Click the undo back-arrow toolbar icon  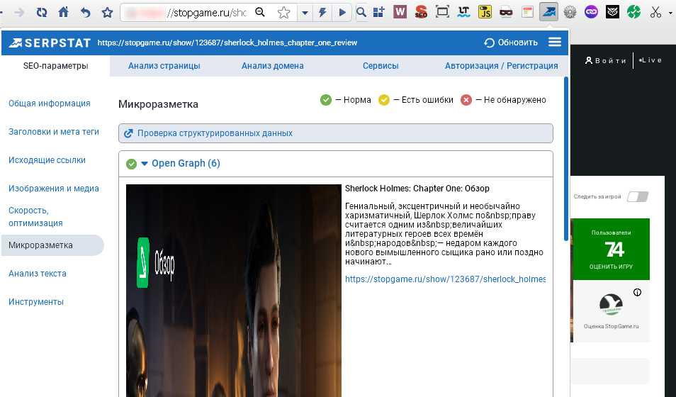point(85,13)
